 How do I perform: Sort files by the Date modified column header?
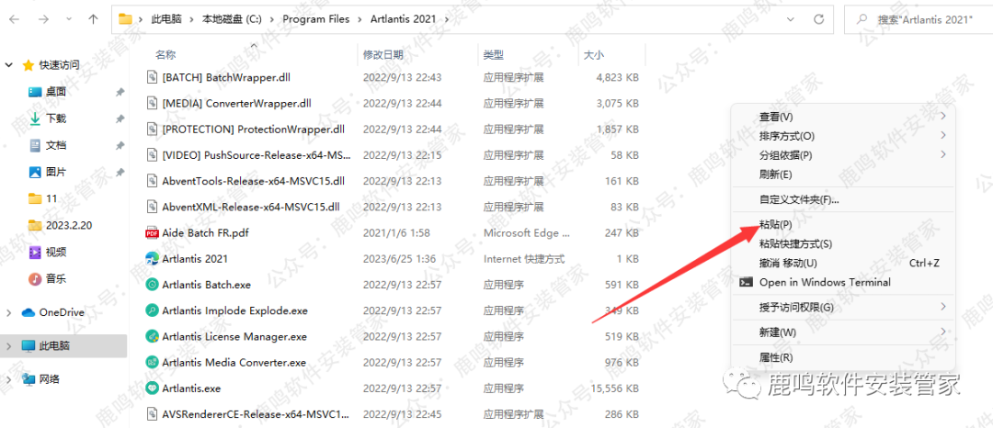383,55
